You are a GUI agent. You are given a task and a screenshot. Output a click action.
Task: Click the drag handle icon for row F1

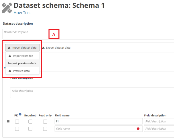coord(8,122)
